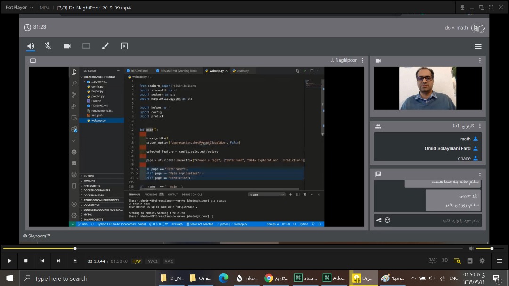Open the chapter/playlist panel button

(x=470, y=261)
